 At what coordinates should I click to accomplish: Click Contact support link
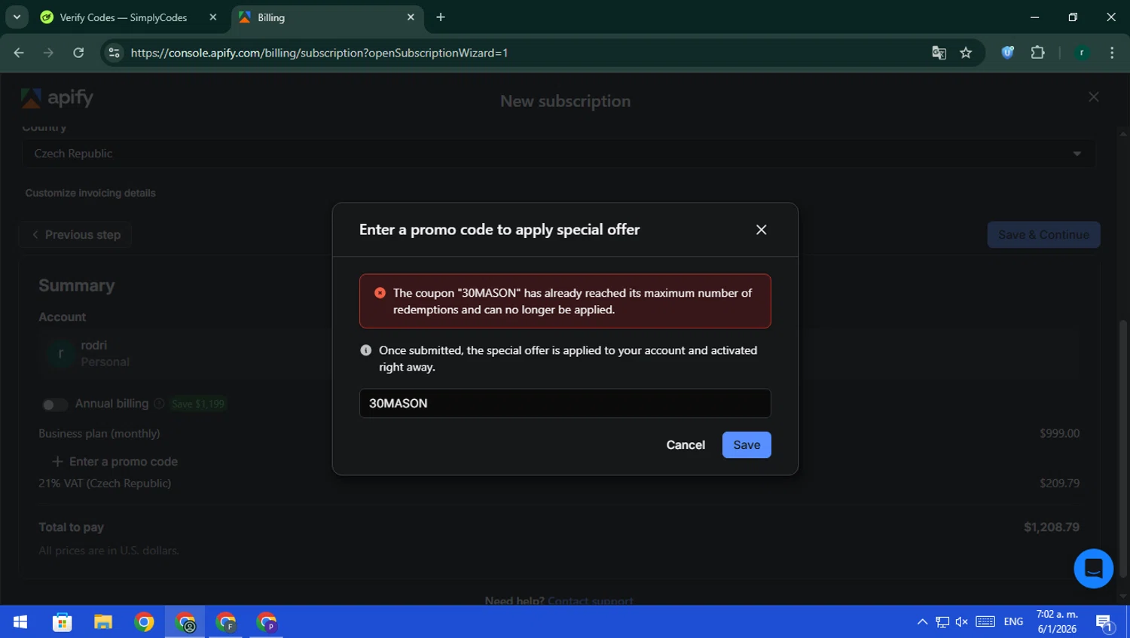[x=590, y=600]
